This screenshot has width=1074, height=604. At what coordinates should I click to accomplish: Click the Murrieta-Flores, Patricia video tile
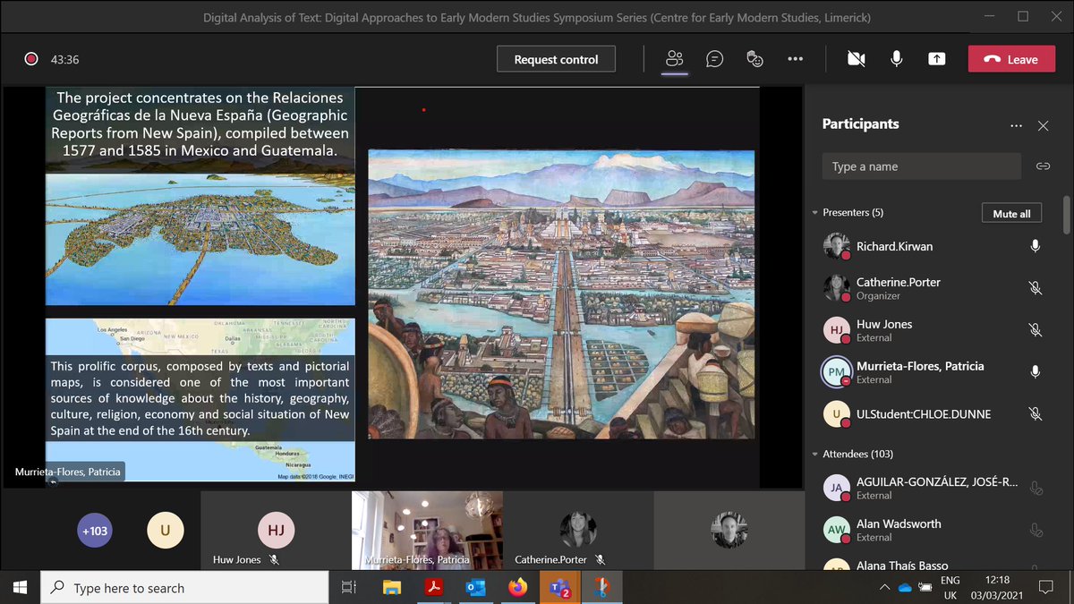[427, 531]
